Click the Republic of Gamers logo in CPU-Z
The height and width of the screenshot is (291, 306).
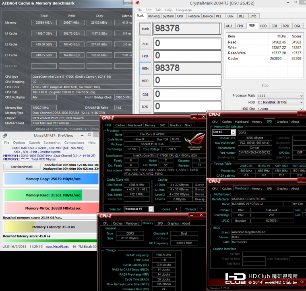tap(194, 141)
